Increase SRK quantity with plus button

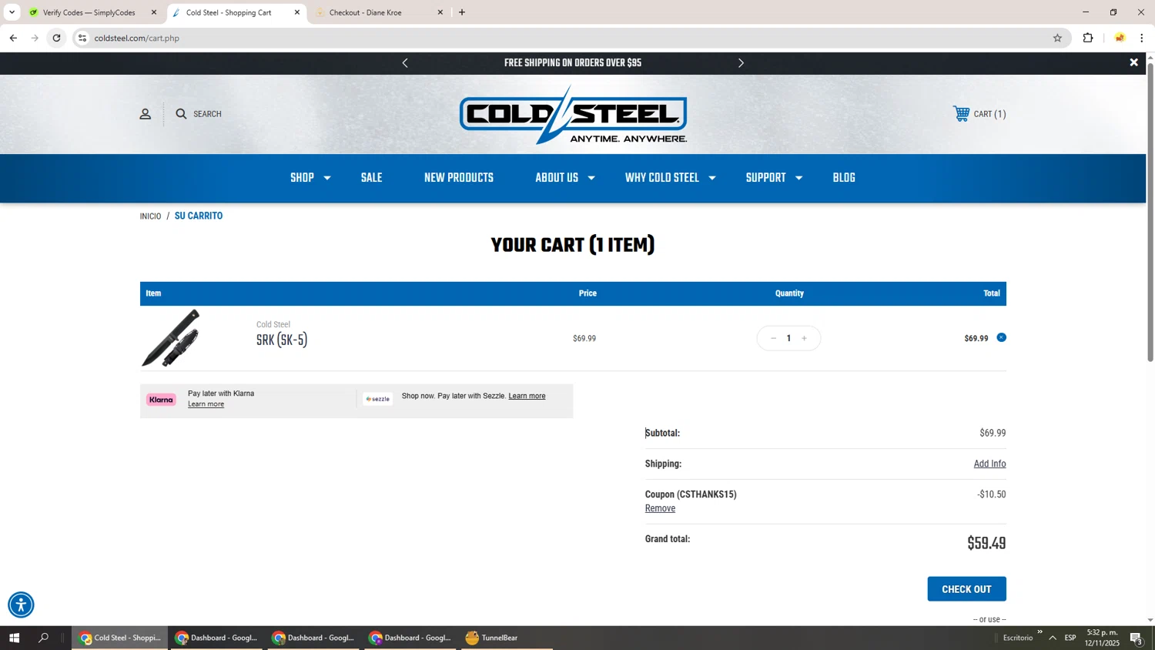(804, 338)
